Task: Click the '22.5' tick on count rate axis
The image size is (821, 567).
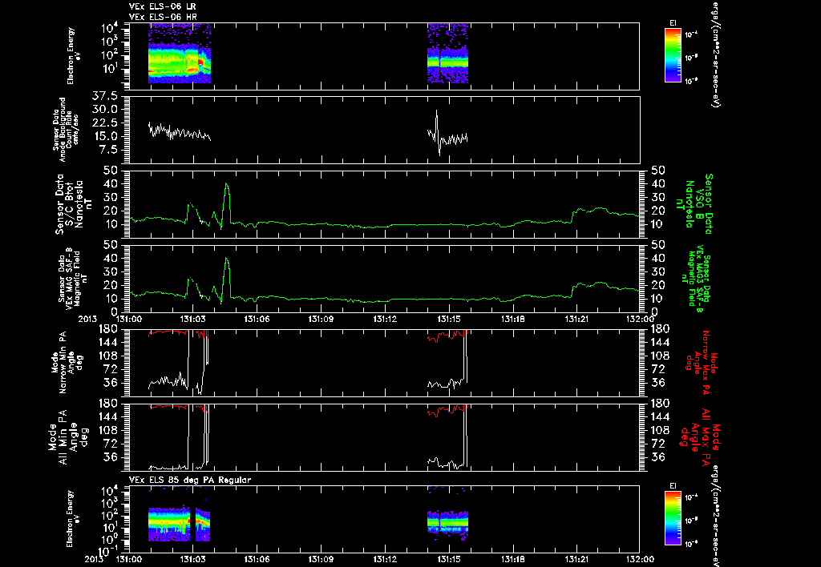Action: (x=105, y=123)
